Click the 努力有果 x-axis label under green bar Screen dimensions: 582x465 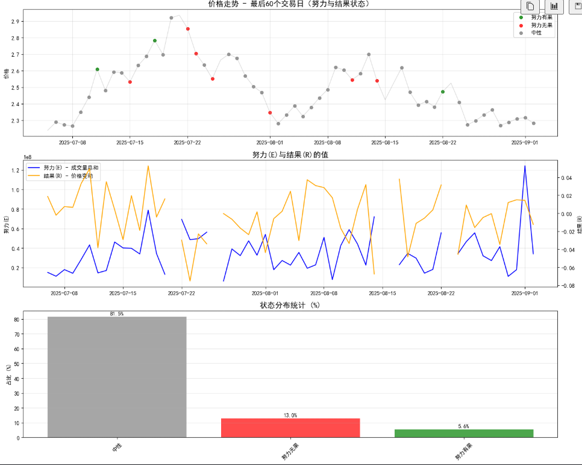pyautogui.click(x=463, y=451)
